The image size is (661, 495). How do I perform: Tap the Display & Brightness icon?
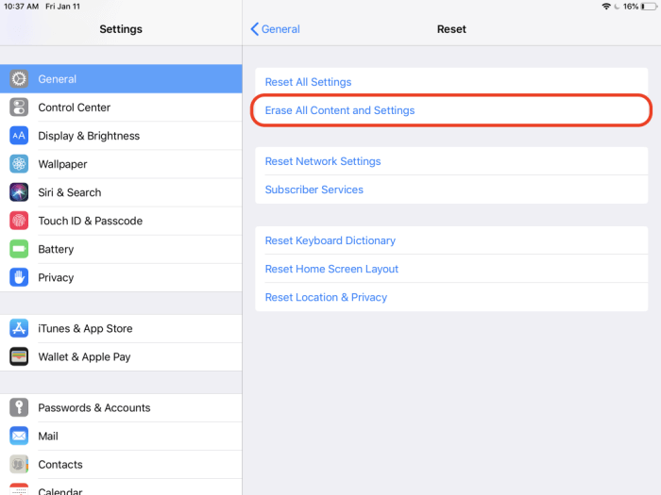coord(19,136)
